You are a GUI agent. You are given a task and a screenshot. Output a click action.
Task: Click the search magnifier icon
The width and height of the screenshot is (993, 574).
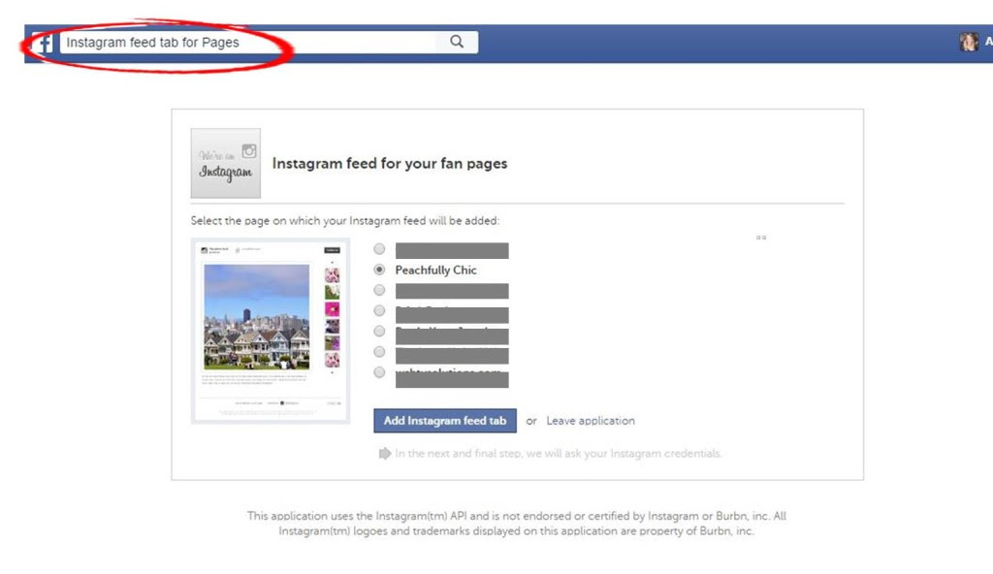click(x=457, y=42)
